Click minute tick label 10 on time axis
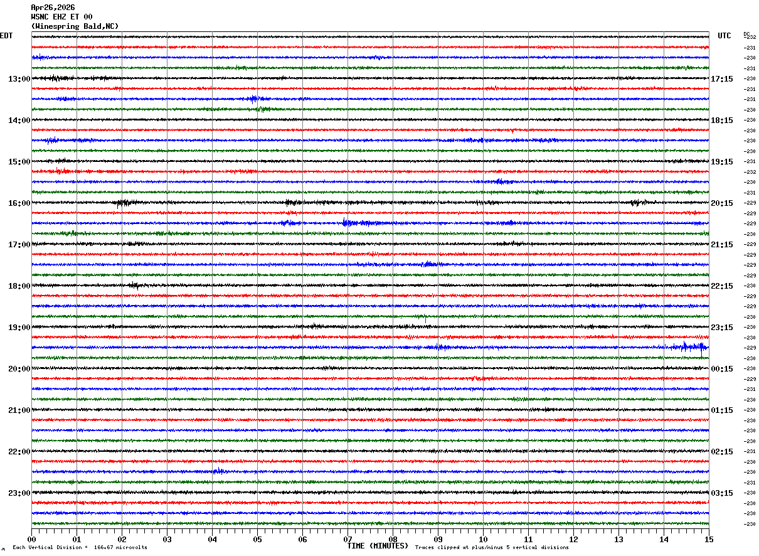The width and height of the screenshot is (759, 556). [483, 539]
